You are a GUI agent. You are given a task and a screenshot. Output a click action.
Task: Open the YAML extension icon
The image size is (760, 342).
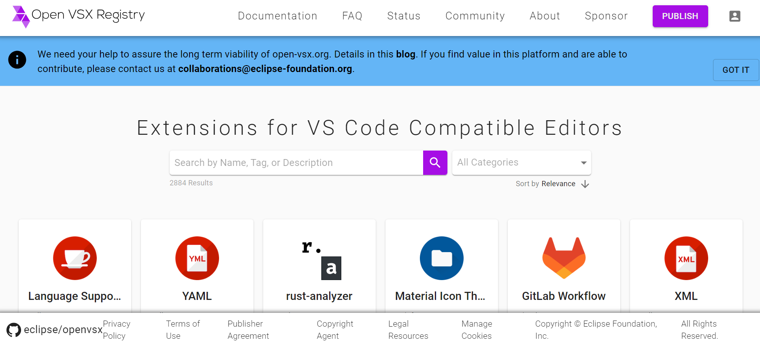pos(197,258)
